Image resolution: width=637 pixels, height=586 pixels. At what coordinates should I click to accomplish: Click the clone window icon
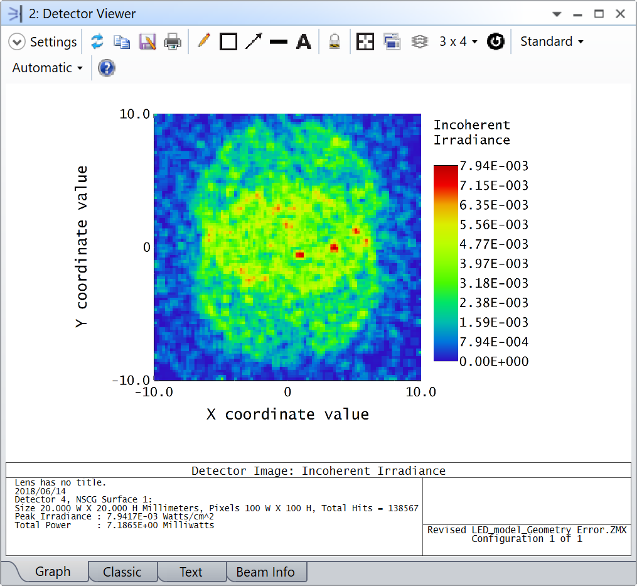click(392, 41)
